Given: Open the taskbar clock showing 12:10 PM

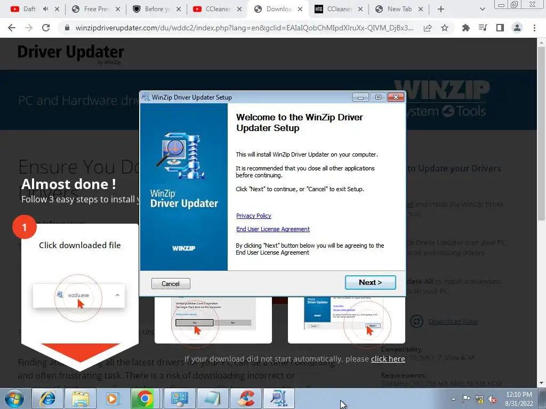Looking at the screenshot, I should [x=519, y=399].
